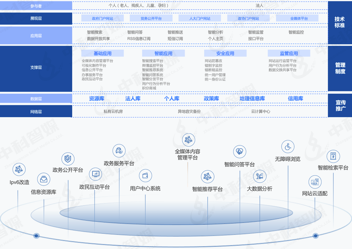Open the 政民互动平台 monitor icon

click(x=95, y=174)
